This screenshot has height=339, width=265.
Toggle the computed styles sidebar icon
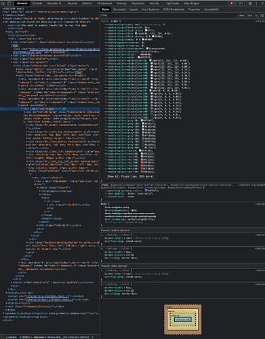[262, 16]
